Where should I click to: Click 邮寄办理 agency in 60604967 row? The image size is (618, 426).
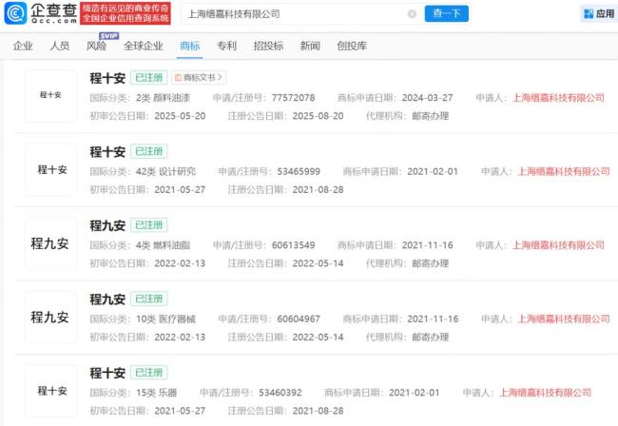[x=430, y=337]
